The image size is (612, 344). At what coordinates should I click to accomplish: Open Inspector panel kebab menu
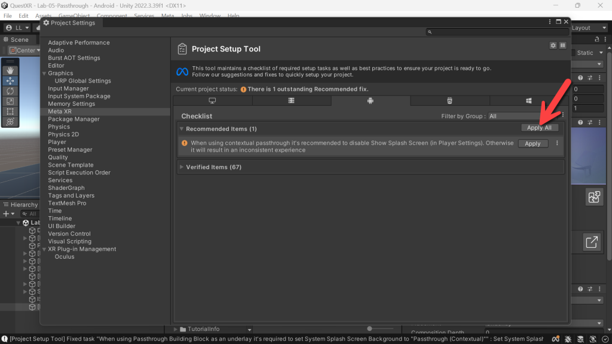click(605, 39)
